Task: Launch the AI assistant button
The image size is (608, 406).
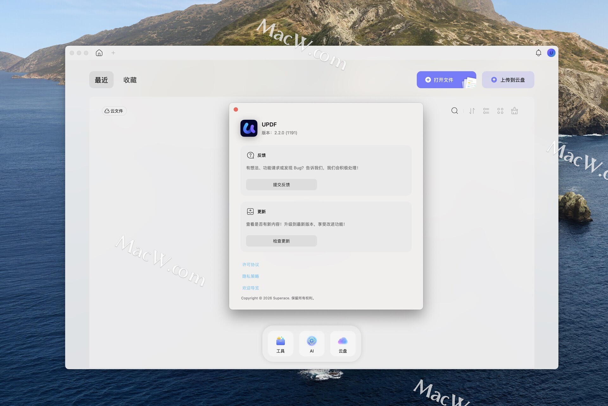Action: tap(312, 344)
